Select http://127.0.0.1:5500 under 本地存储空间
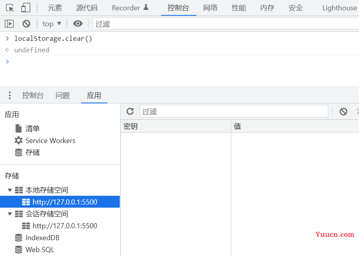The height and width of the screenshot is (256, 359). 60,202
